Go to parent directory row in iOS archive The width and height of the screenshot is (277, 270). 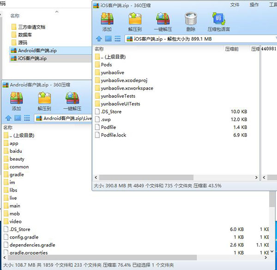(110, 57)
